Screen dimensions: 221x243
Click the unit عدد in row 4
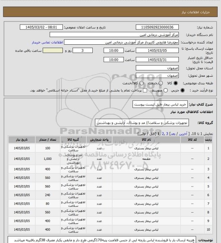click(x=99, y=178)
